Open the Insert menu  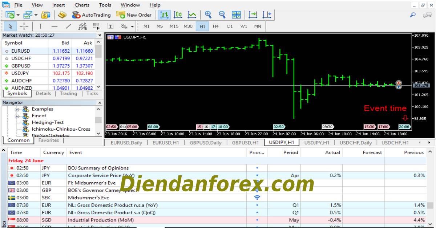coord(58,5)
